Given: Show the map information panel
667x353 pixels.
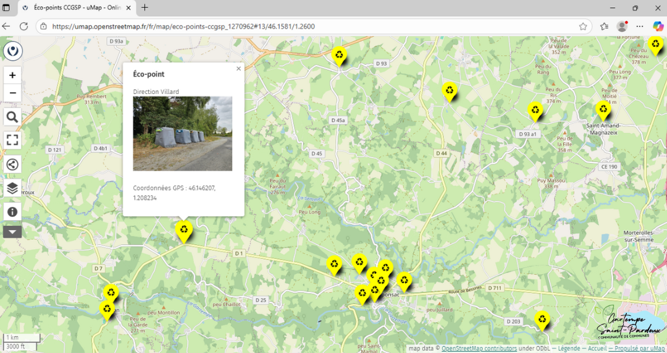Looking at the screenshot, I should coord(13,211).
